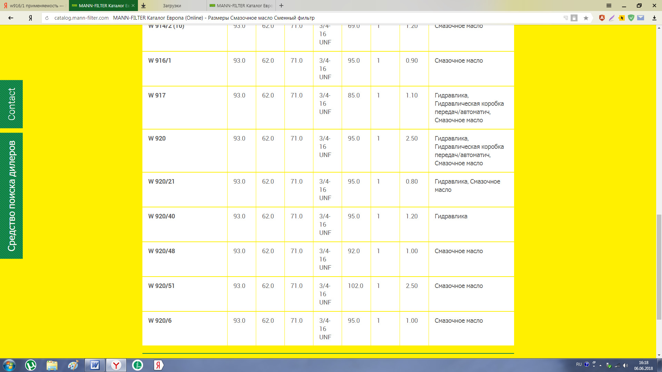Open filter W 916/1 entry
The width and height of the screenshot is (662, 372).
click(x=160, y=61)
